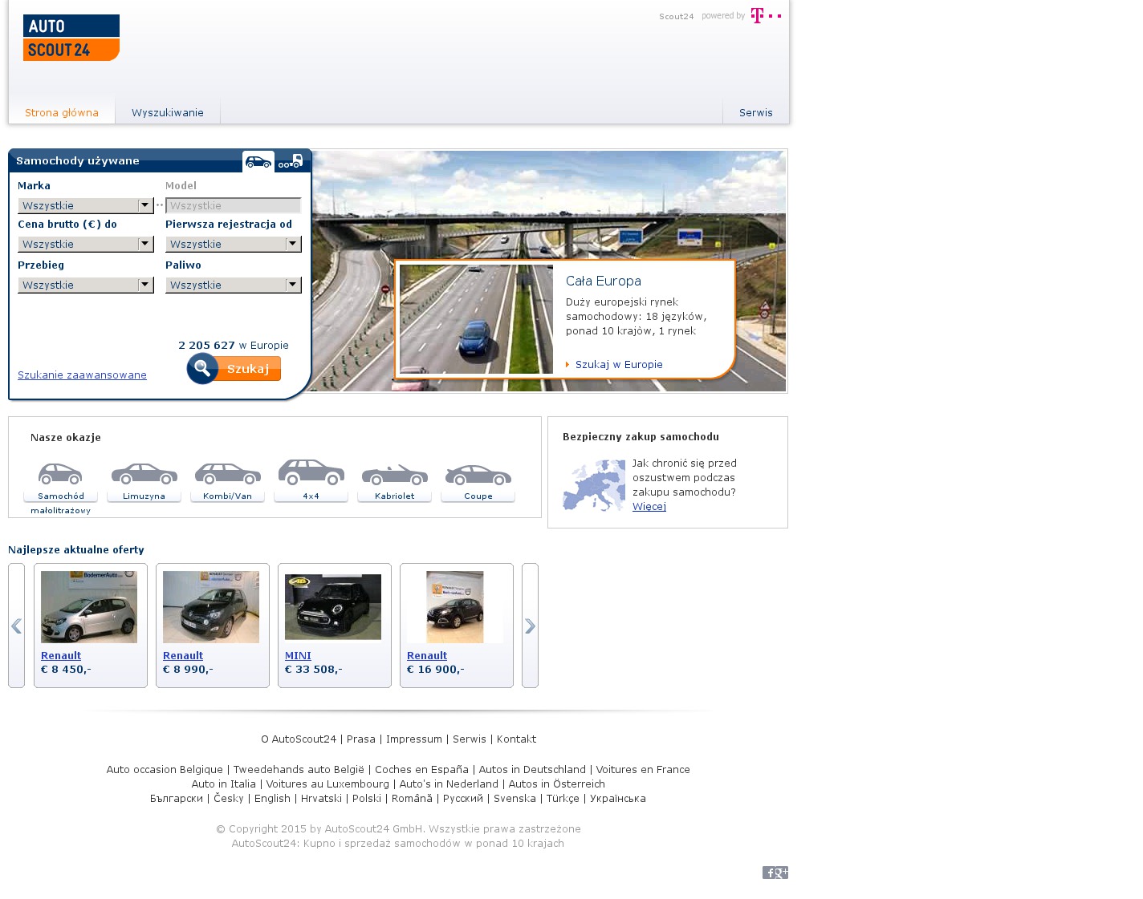Expand the Cena brutto price dropdown
Image resolution: width=1143 pixels, height=899 pixels.
click(85, 244)
